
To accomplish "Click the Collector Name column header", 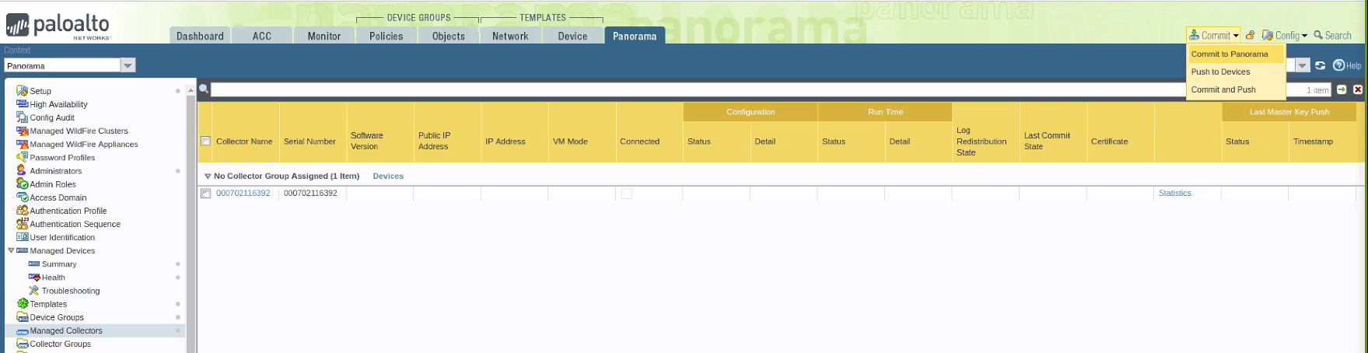I will tap(245, 142).
